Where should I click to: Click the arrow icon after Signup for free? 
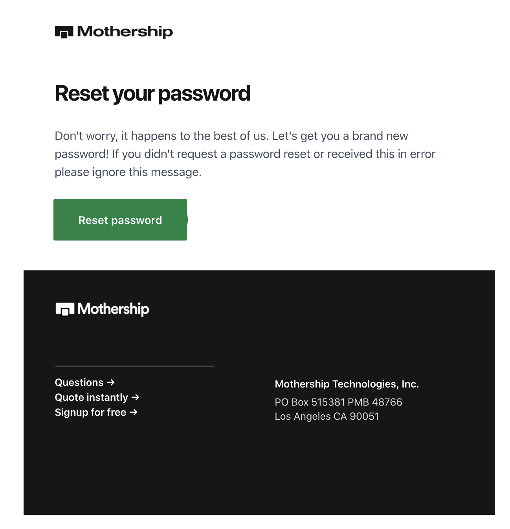point(134,412)
